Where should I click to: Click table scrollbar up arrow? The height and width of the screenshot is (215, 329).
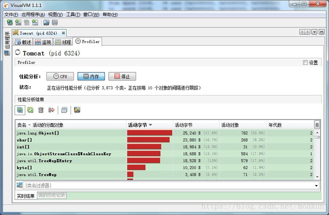pyautogui.click(x=317, y=133)
